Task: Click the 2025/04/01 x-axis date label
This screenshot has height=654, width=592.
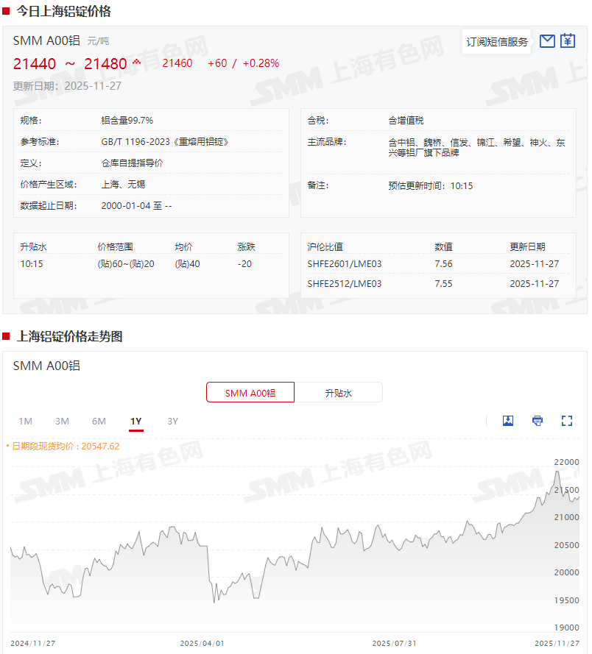Action: pyautogui.click(x=202, y=643)
